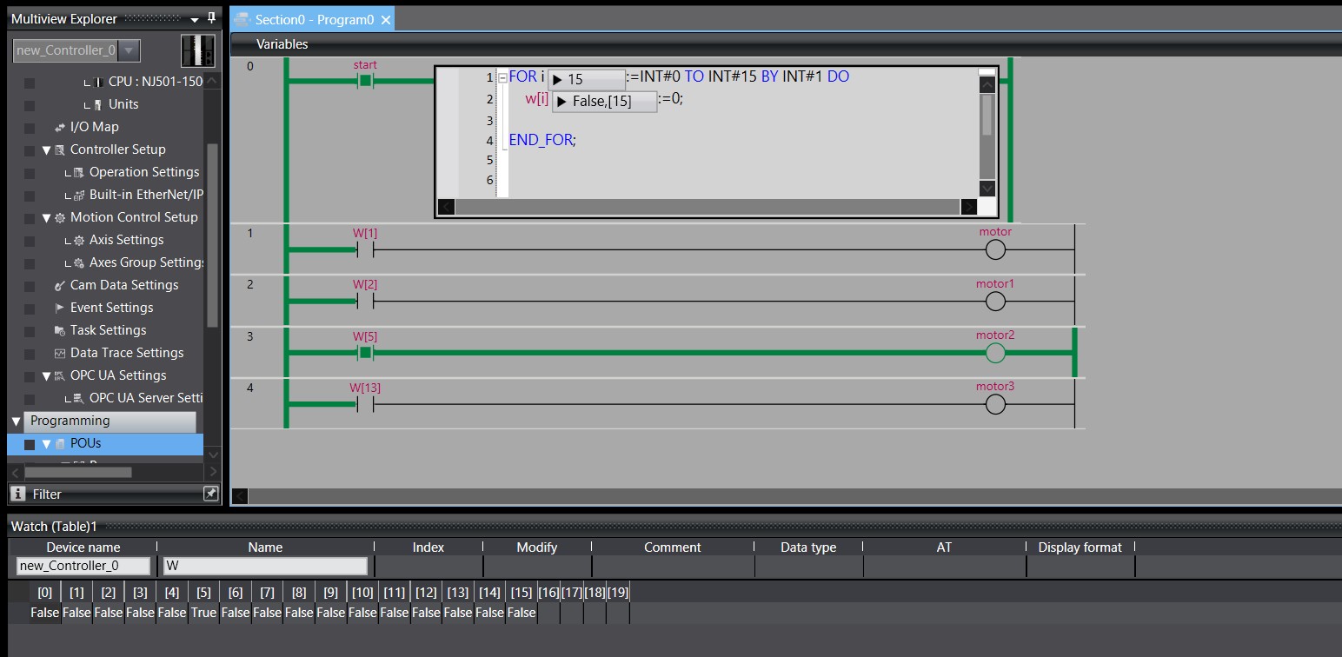The width and height of the screenshot is (1342, 657).
Task: Collapse the FOR loop code fold
Action: coord(502,77)
